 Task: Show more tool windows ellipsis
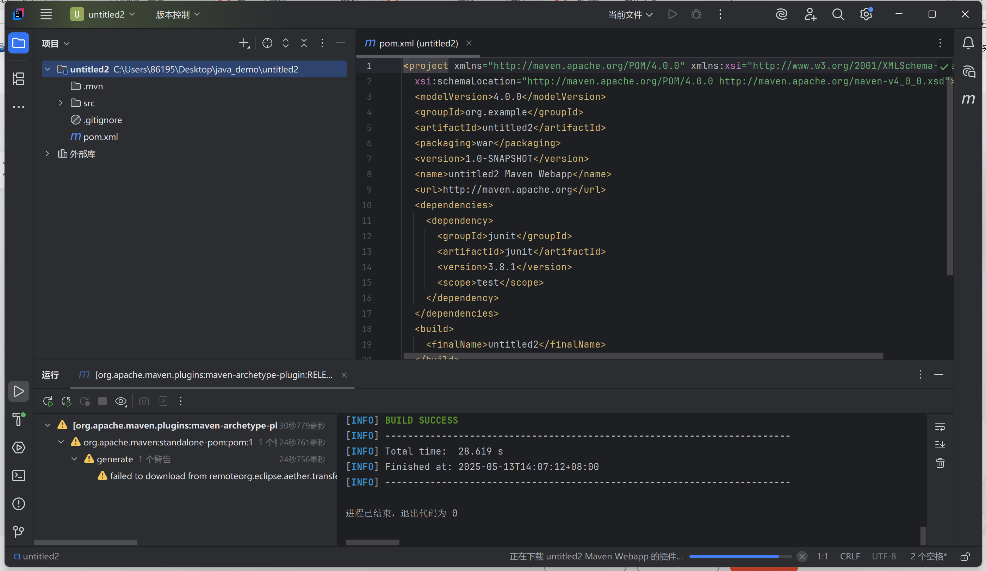click(18, 107)
